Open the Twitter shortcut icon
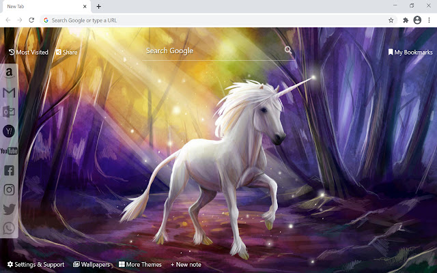This screenshot has width=437, height=273. pos(9,210)
